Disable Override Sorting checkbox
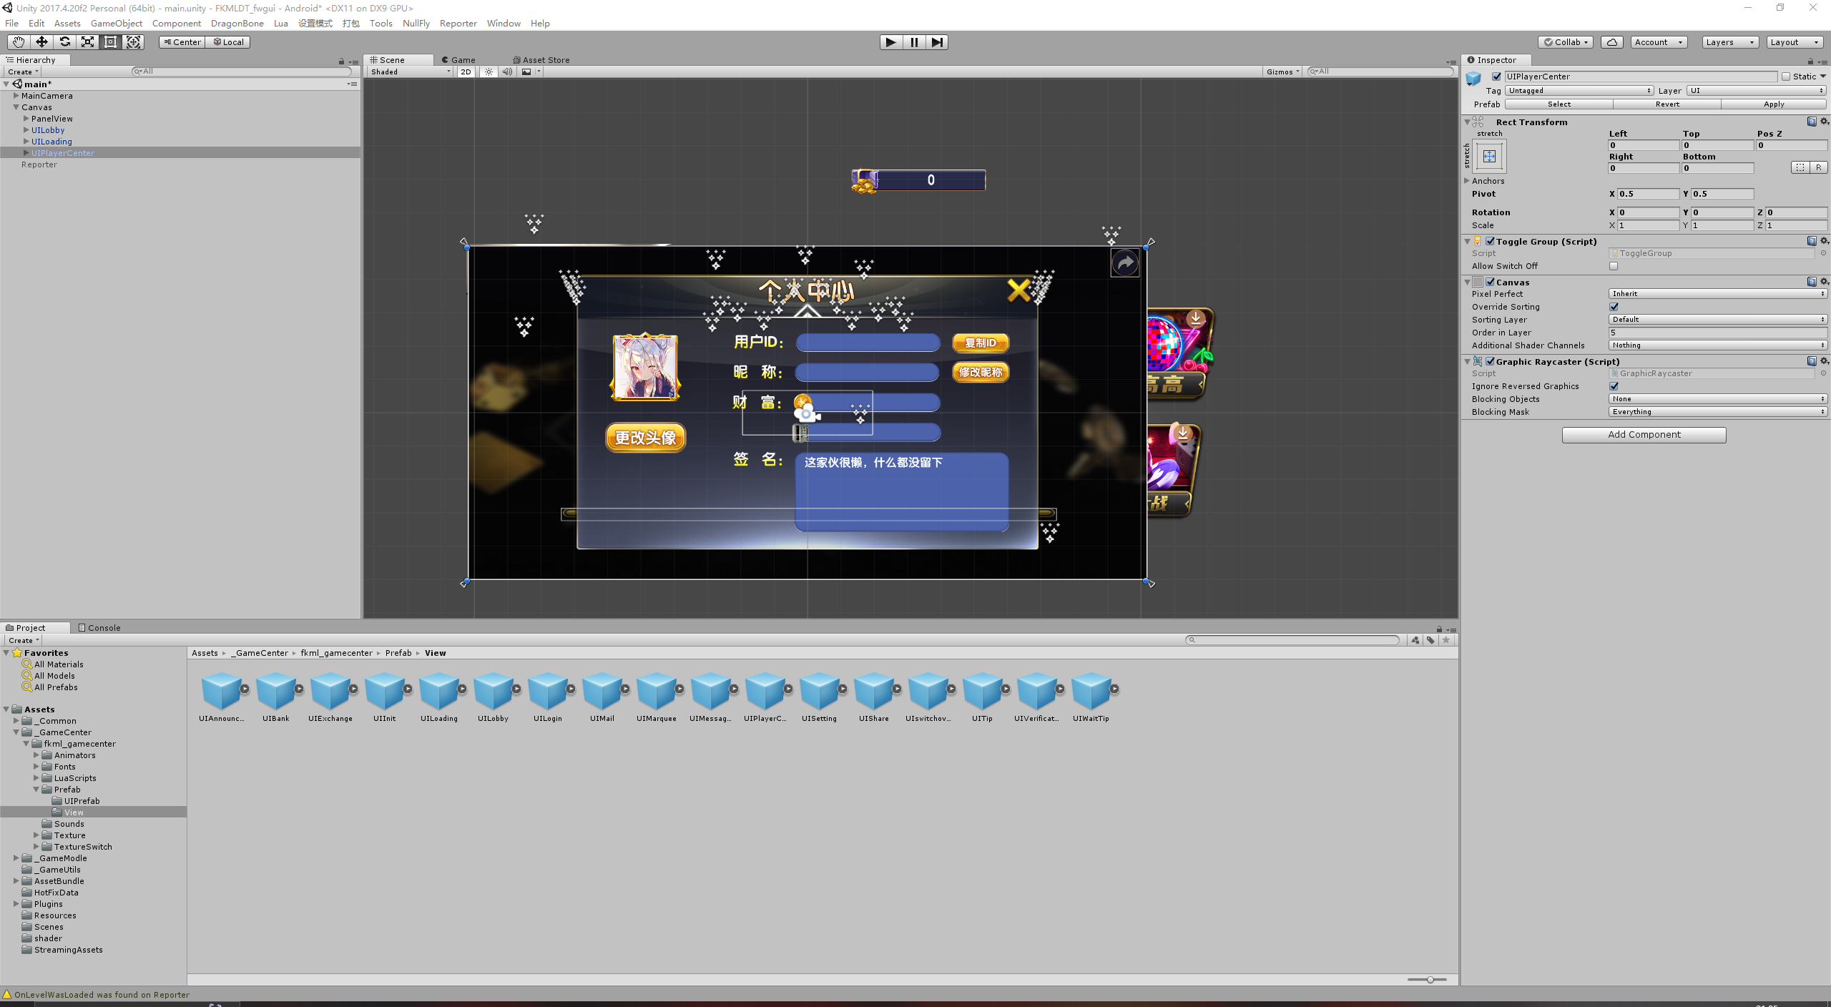The image size is (1831, 1007). tap(1614, 307)
